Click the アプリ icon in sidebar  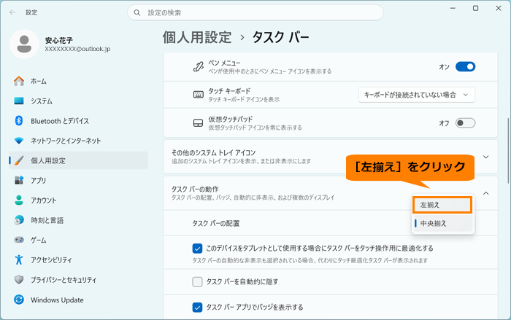(19, 180)
